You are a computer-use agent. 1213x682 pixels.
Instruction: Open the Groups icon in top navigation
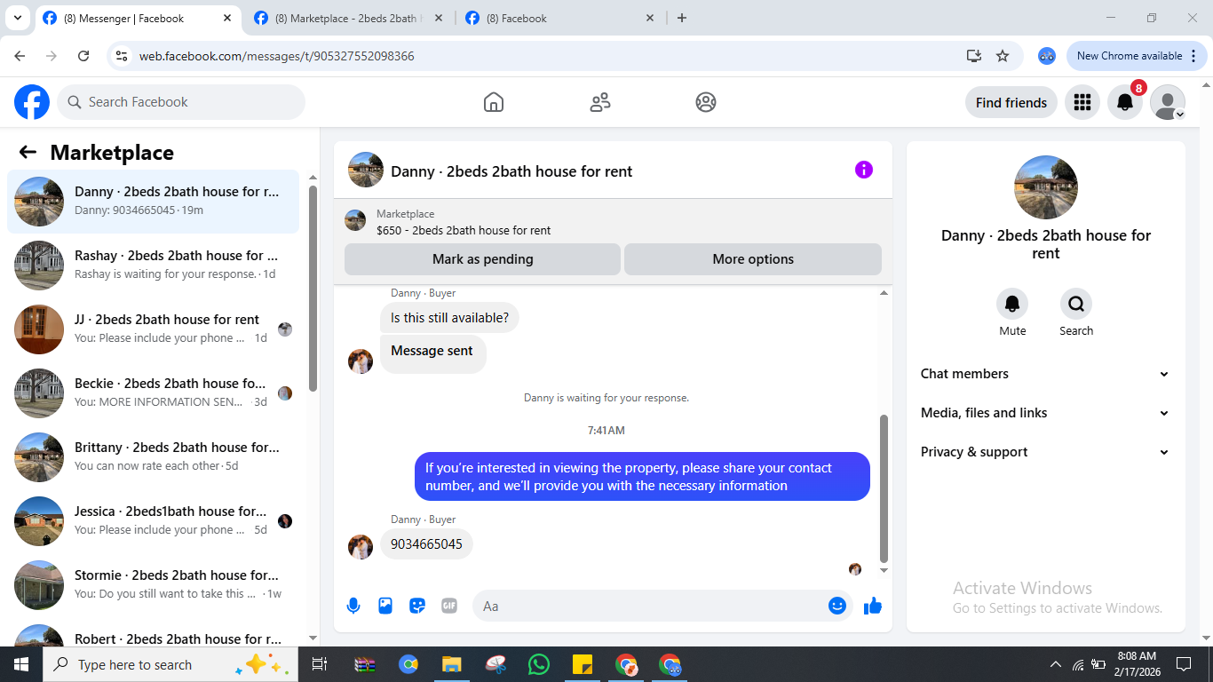[x=706, y=102]
